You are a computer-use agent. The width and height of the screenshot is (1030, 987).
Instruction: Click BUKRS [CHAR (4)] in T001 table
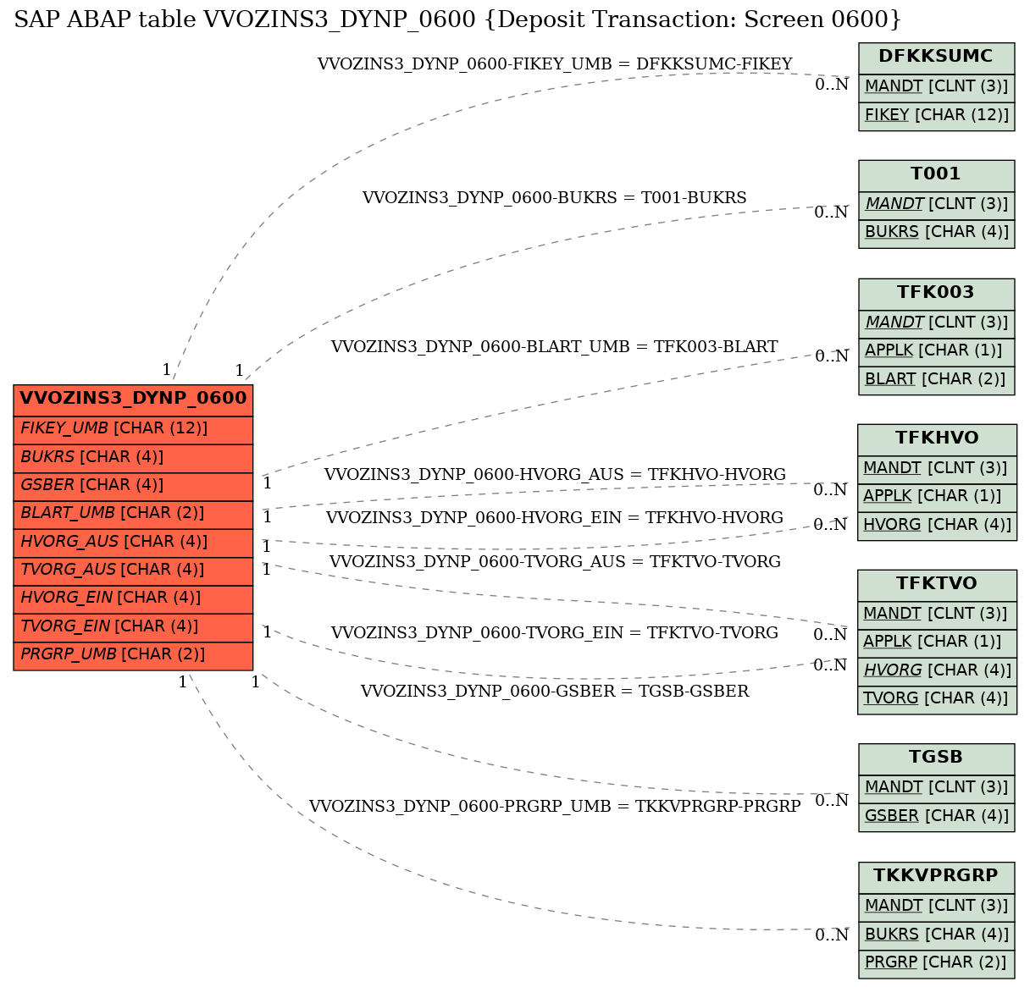click(936, 233)
